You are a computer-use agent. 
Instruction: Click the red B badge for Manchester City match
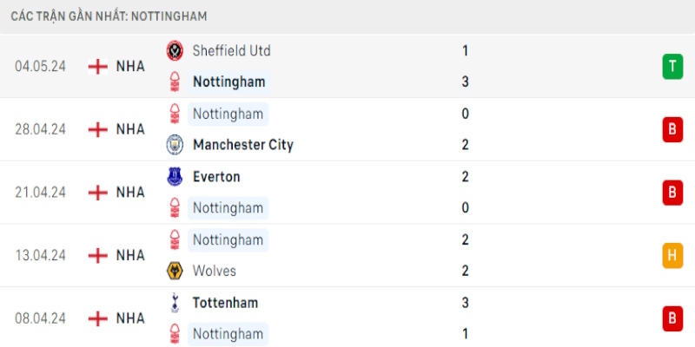pyautogui.click(x=672, y=129)
